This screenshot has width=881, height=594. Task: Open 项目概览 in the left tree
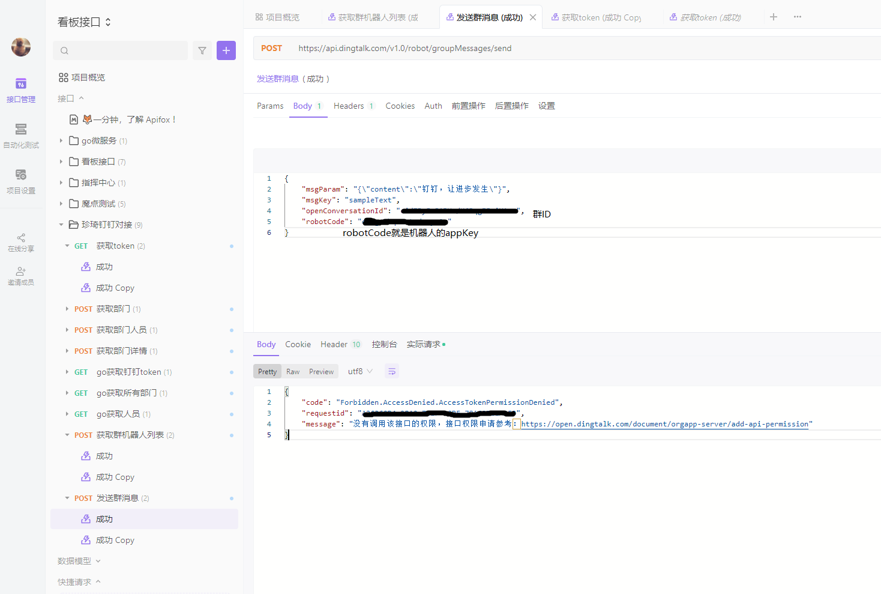coord(82,77)
